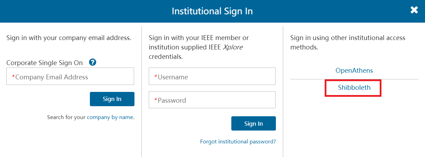The width and height of the screenshot is (425, 157).
Task: Click the 'Sign in with your company email address' text
Action: 69,38
